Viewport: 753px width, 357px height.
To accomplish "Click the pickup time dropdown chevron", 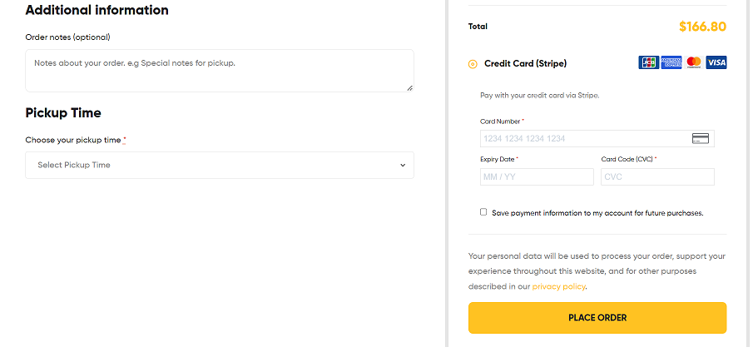I will (403, 166).
